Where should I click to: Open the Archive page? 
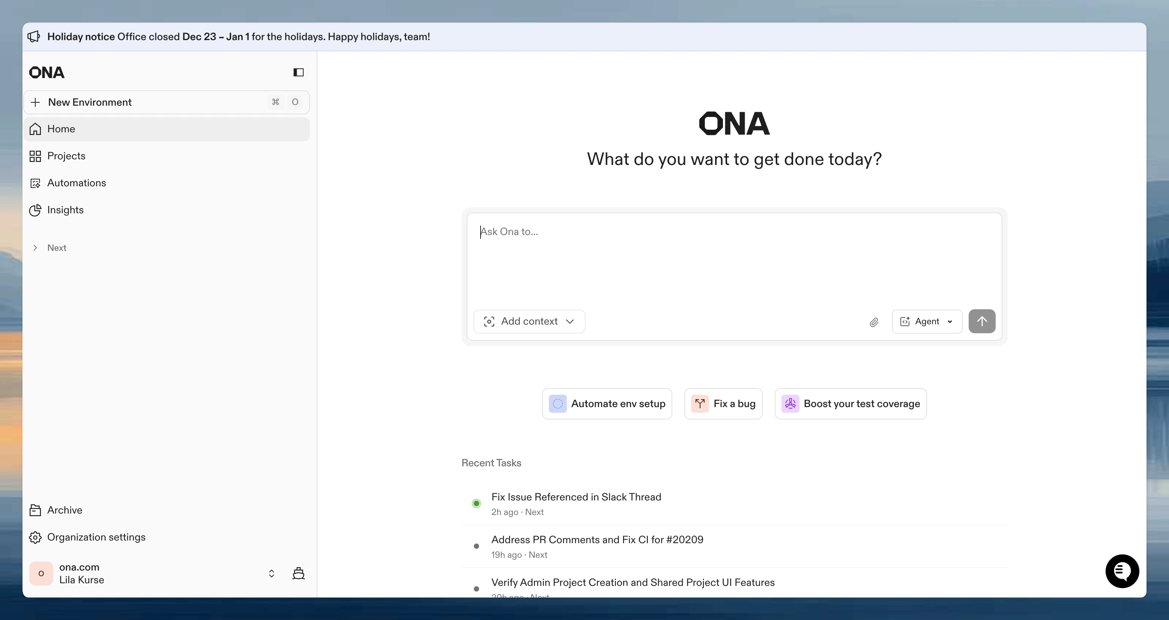tap(65, 510)
